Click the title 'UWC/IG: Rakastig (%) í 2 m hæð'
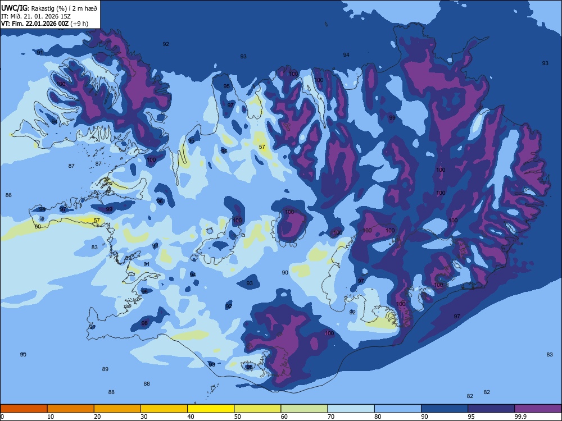Viewport: 562px width, 421px height. (49, 8)
